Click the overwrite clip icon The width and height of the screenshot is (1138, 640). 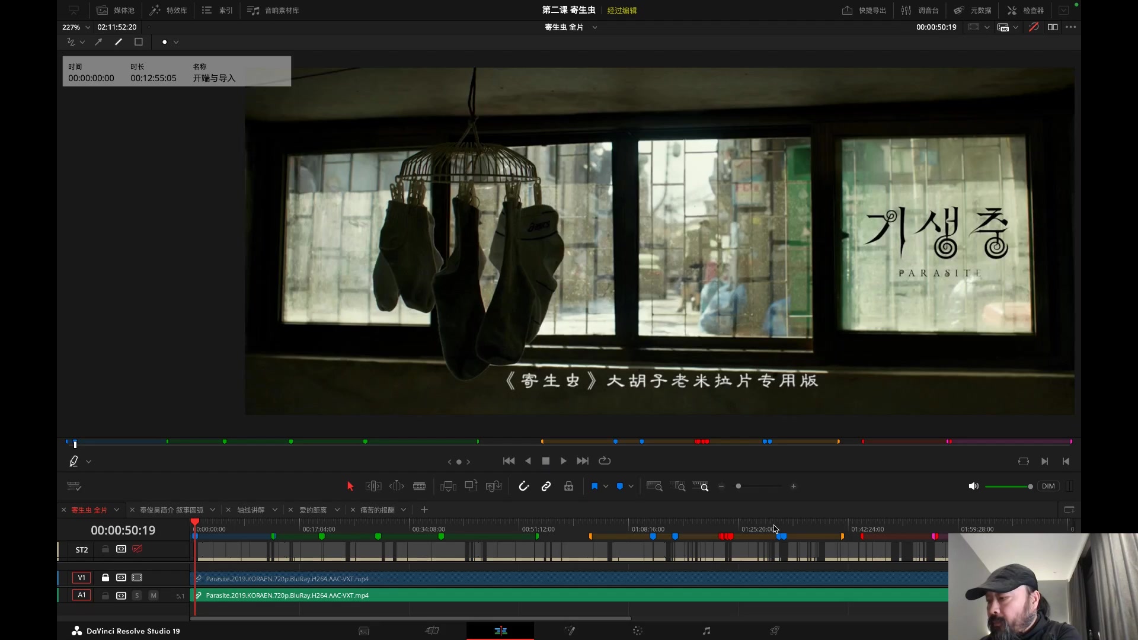pyautogui.click(x=471, y=486)
